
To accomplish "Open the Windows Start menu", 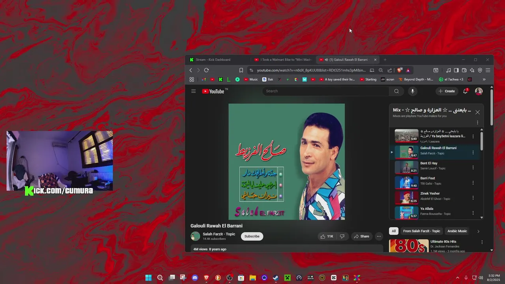I will tap(148, 278).
